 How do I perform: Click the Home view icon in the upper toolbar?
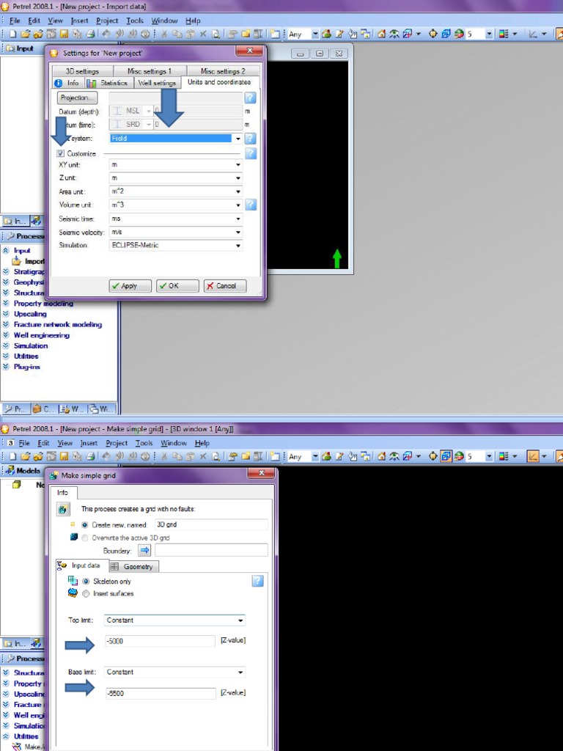tap(381, 34)
